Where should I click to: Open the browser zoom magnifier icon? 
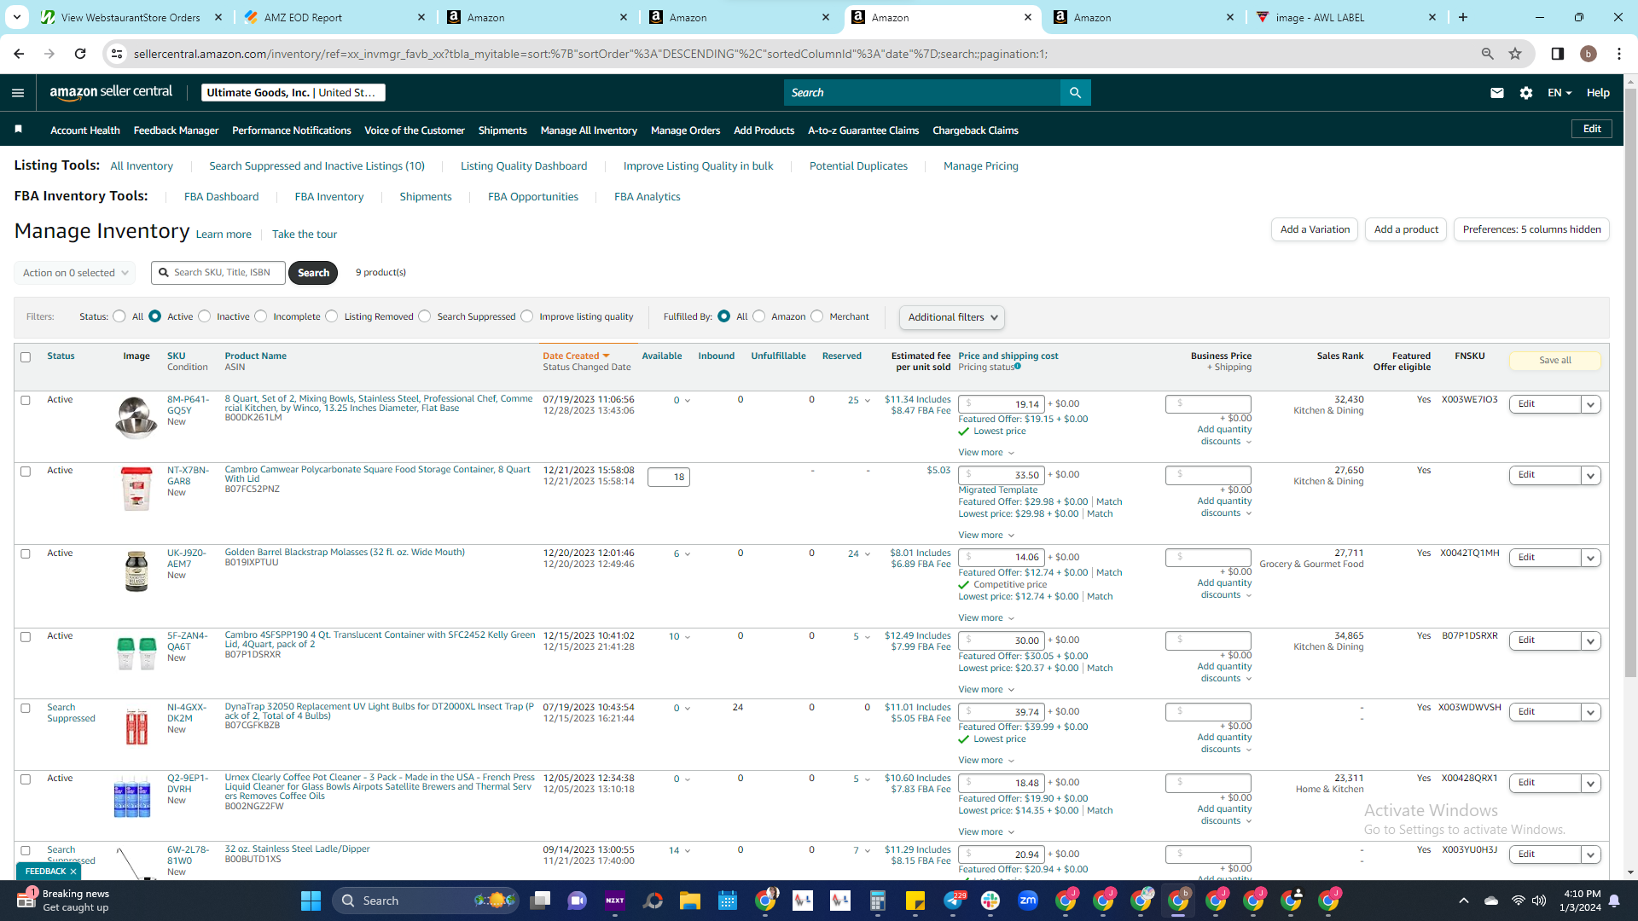point(1487,54)
